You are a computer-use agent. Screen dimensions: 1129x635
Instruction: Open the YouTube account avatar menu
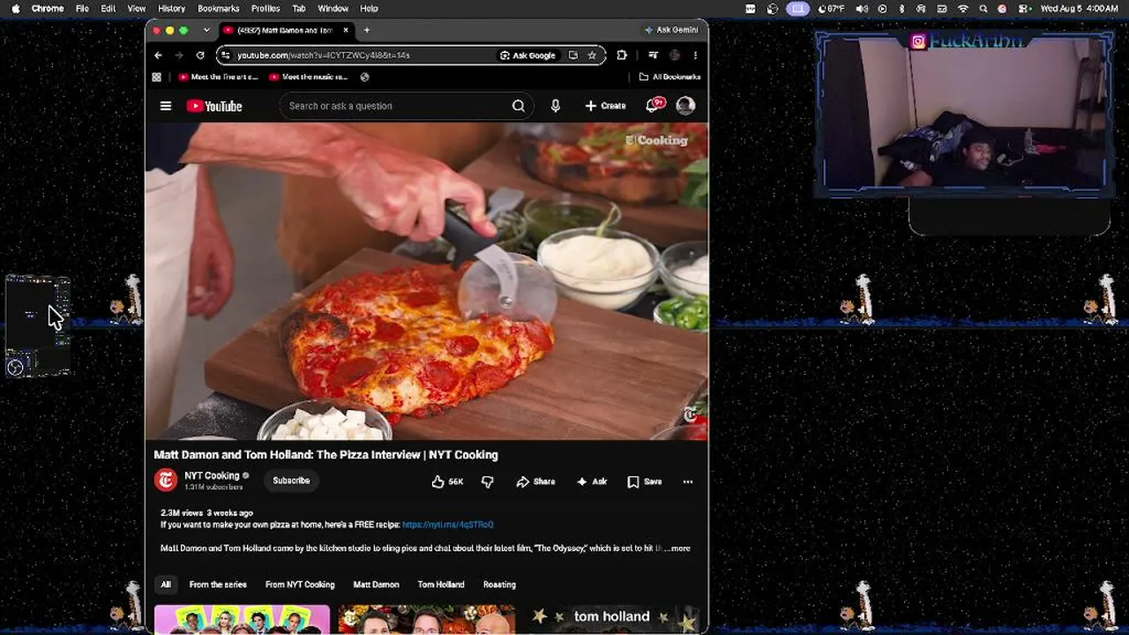pos(685,106)
